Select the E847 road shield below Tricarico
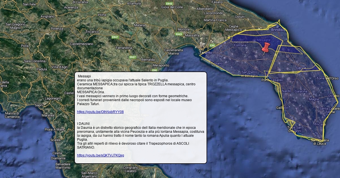The width and height of the screenshot is (340, 178). (x=115, y=37)
